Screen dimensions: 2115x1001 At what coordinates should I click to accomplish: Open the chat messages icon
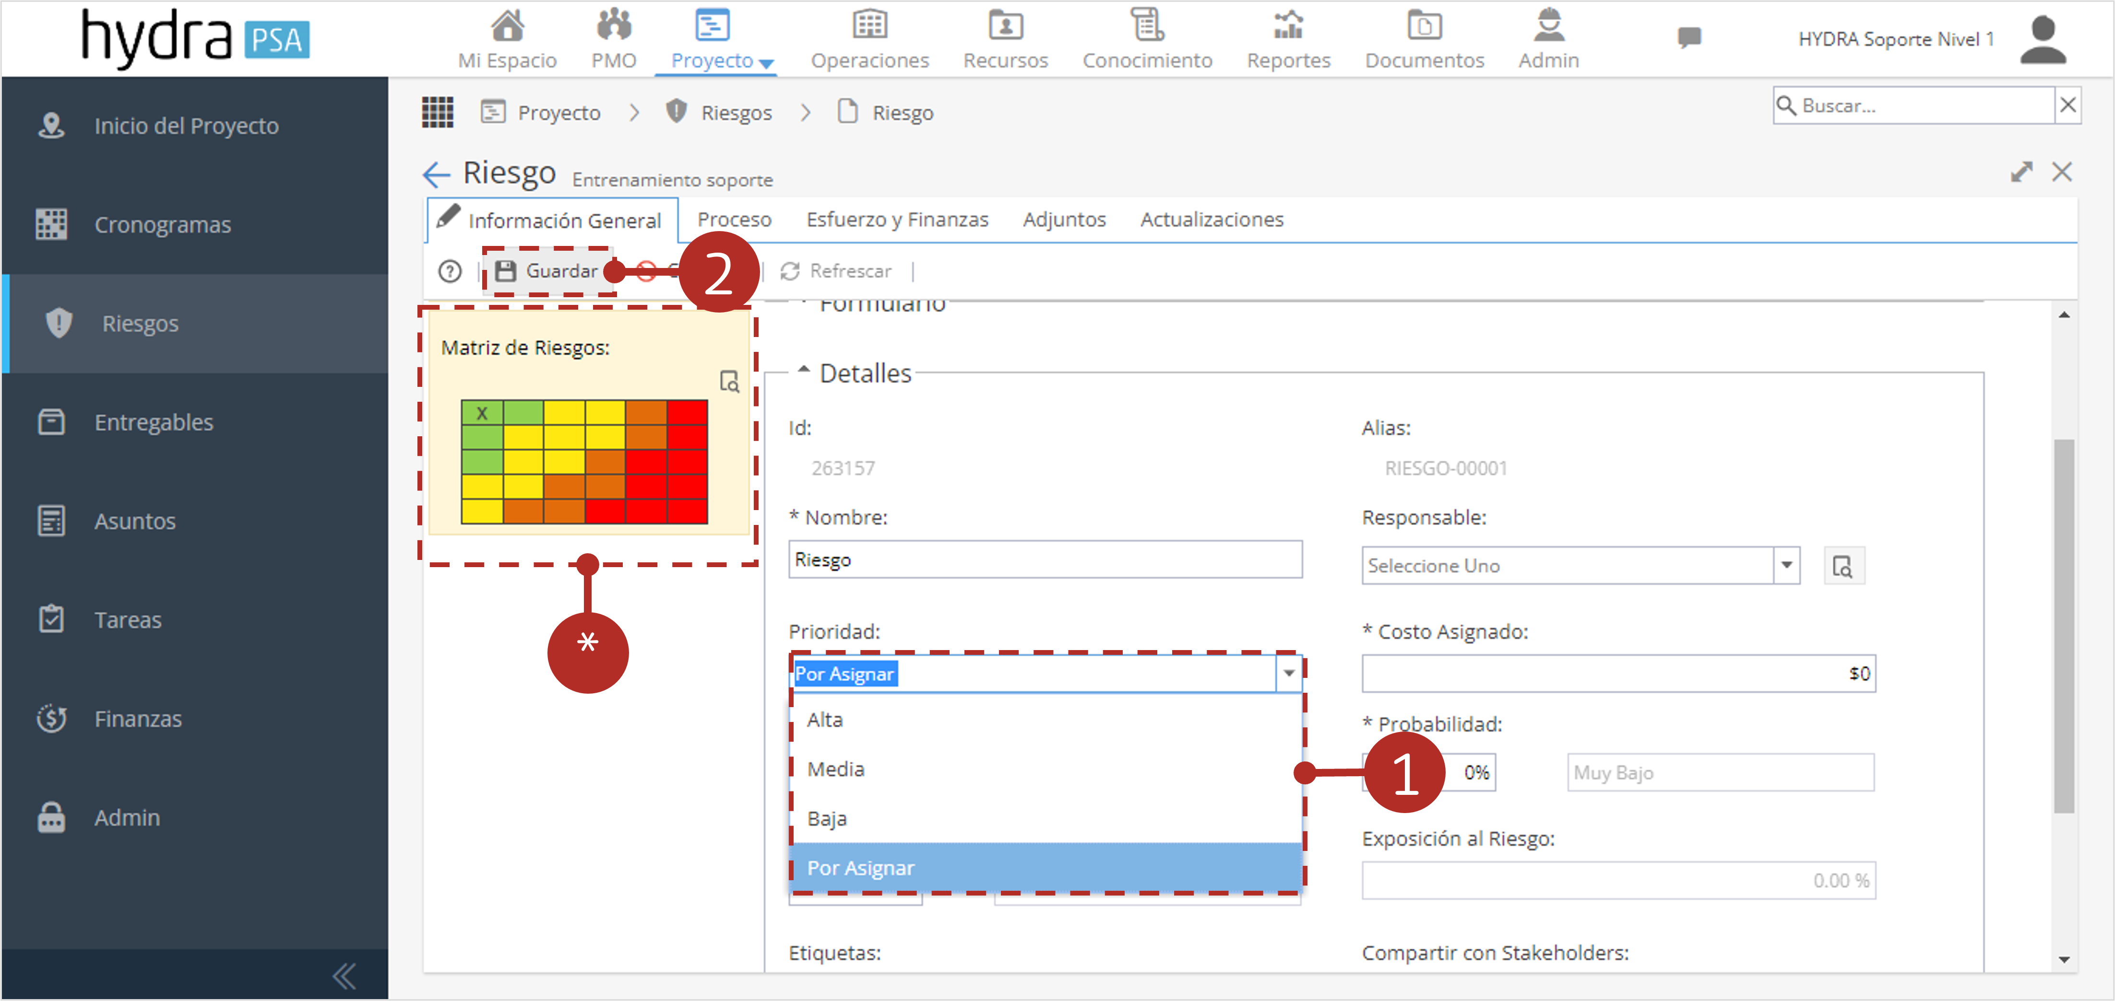[x=1688, y=37]
